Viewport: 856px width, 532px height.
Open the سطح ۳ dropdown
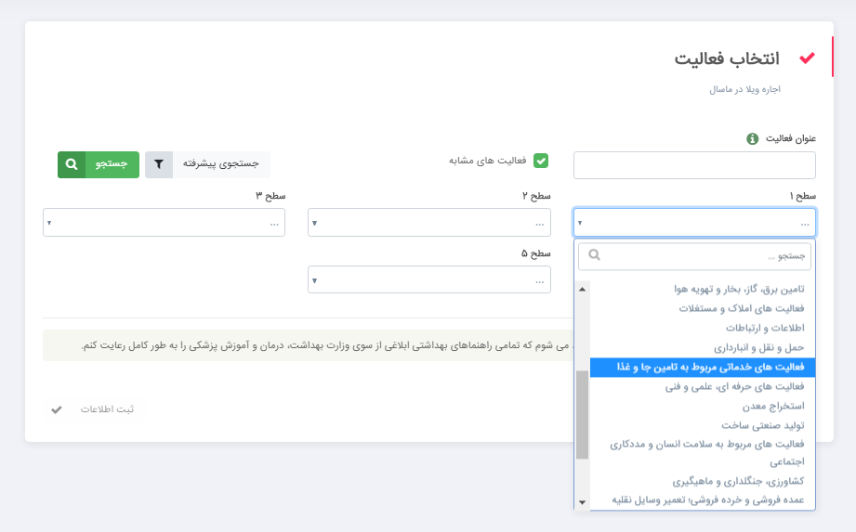point(164,223)
